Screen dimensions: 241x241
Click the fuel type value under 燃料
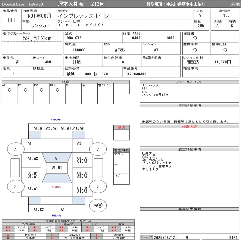[x=120, y=50]
